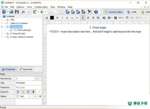The width and height of the screenshot is (150, 109).
Task: Click the Paste clipboard icon
Action: click(x=61, y=12)
